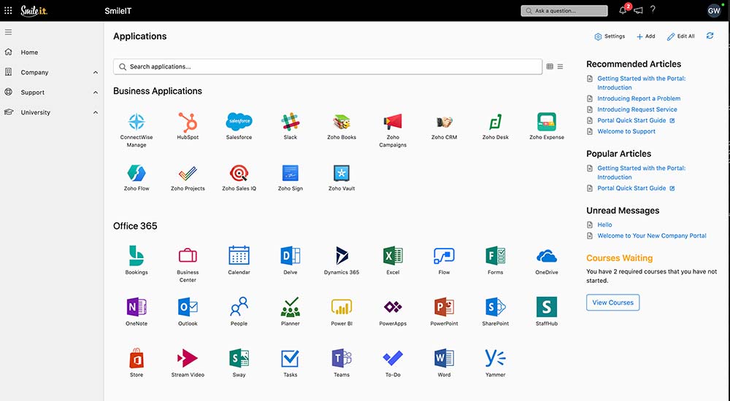The image size is (730, 401).
Task: Switch to list view of applications
Action: (x=560, y=66)
